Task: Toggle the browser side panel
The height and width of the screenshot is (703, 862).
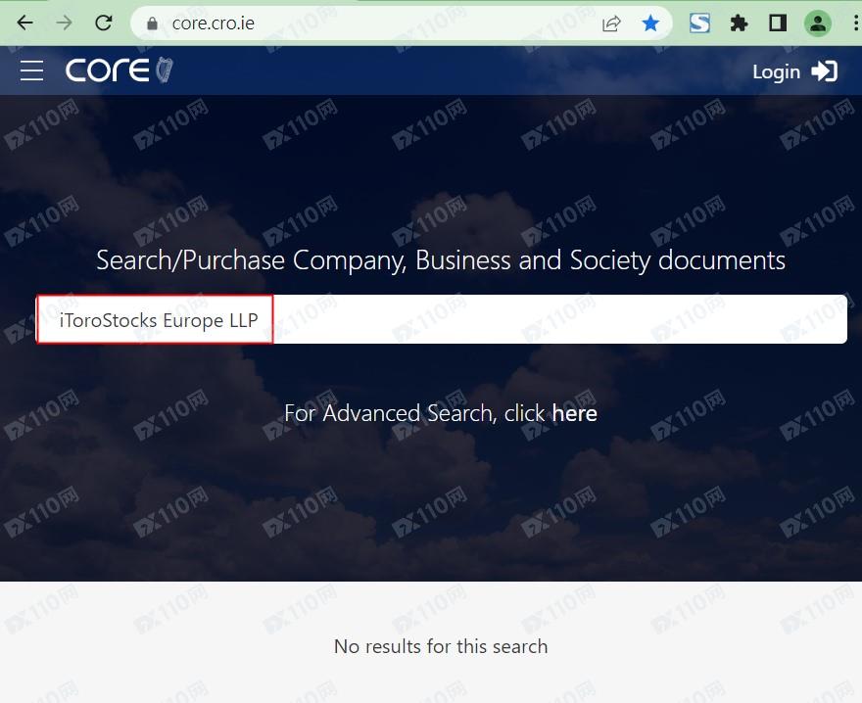Action: click(778, 23)
